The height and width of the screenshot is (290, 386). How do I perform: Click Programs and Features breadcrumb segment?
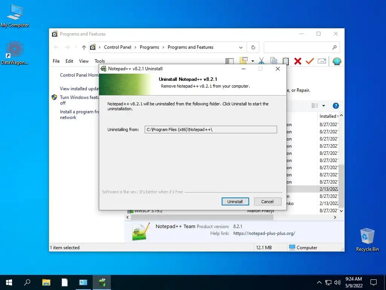point(190,47)
